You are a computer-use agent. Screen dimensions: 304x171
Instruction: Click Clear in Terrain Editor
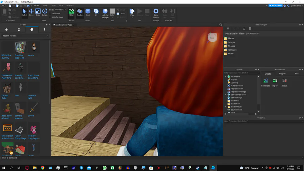[284, 82]
